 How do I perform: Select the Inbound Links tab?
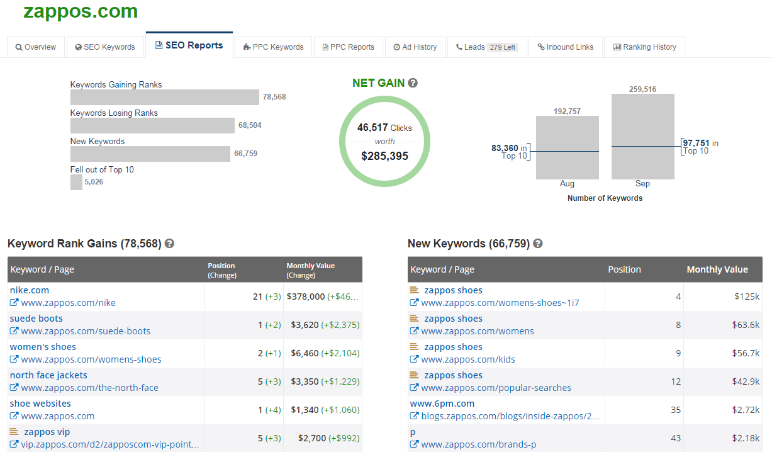[x=565, y=47]
